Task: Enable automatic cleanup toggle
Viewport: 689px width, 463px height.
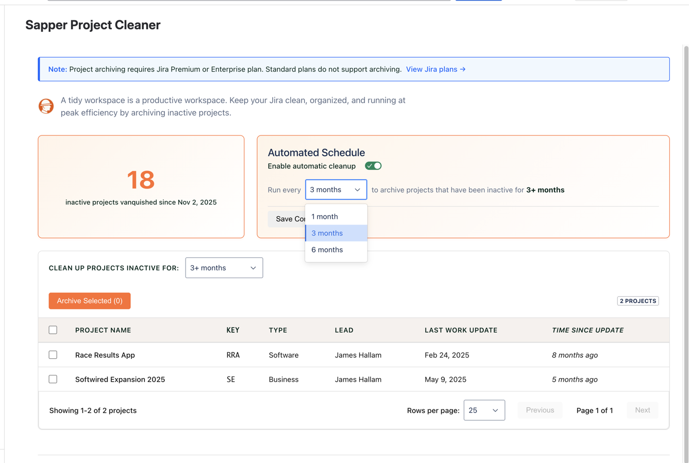Action: tap(373, 165)
